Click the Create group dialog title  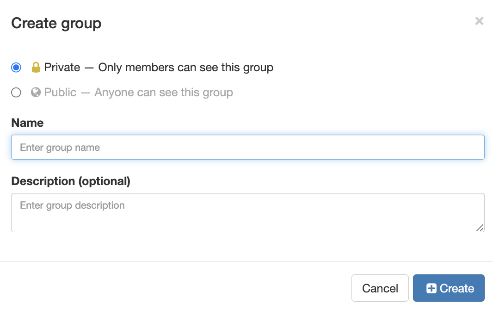click(x=55, y=23)
